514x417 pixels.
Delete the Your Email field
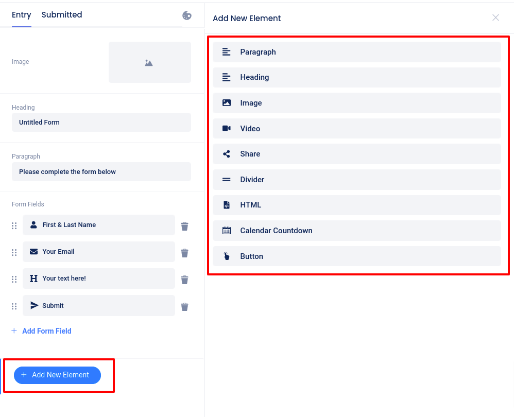tap(184, 253)
